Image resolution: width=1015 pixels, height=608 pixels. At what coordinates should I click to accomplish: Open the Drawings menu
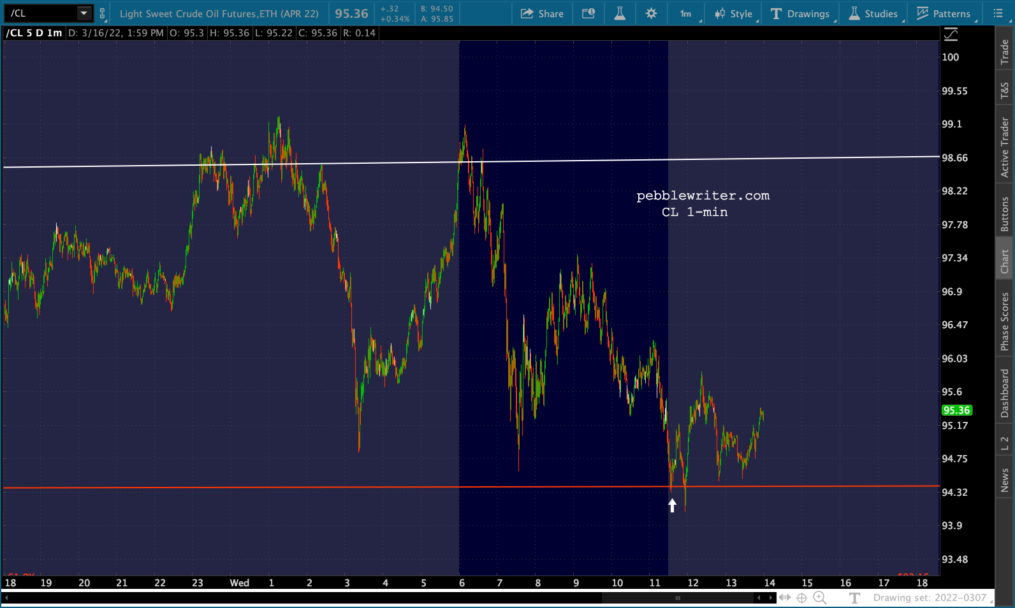point(801,13)
